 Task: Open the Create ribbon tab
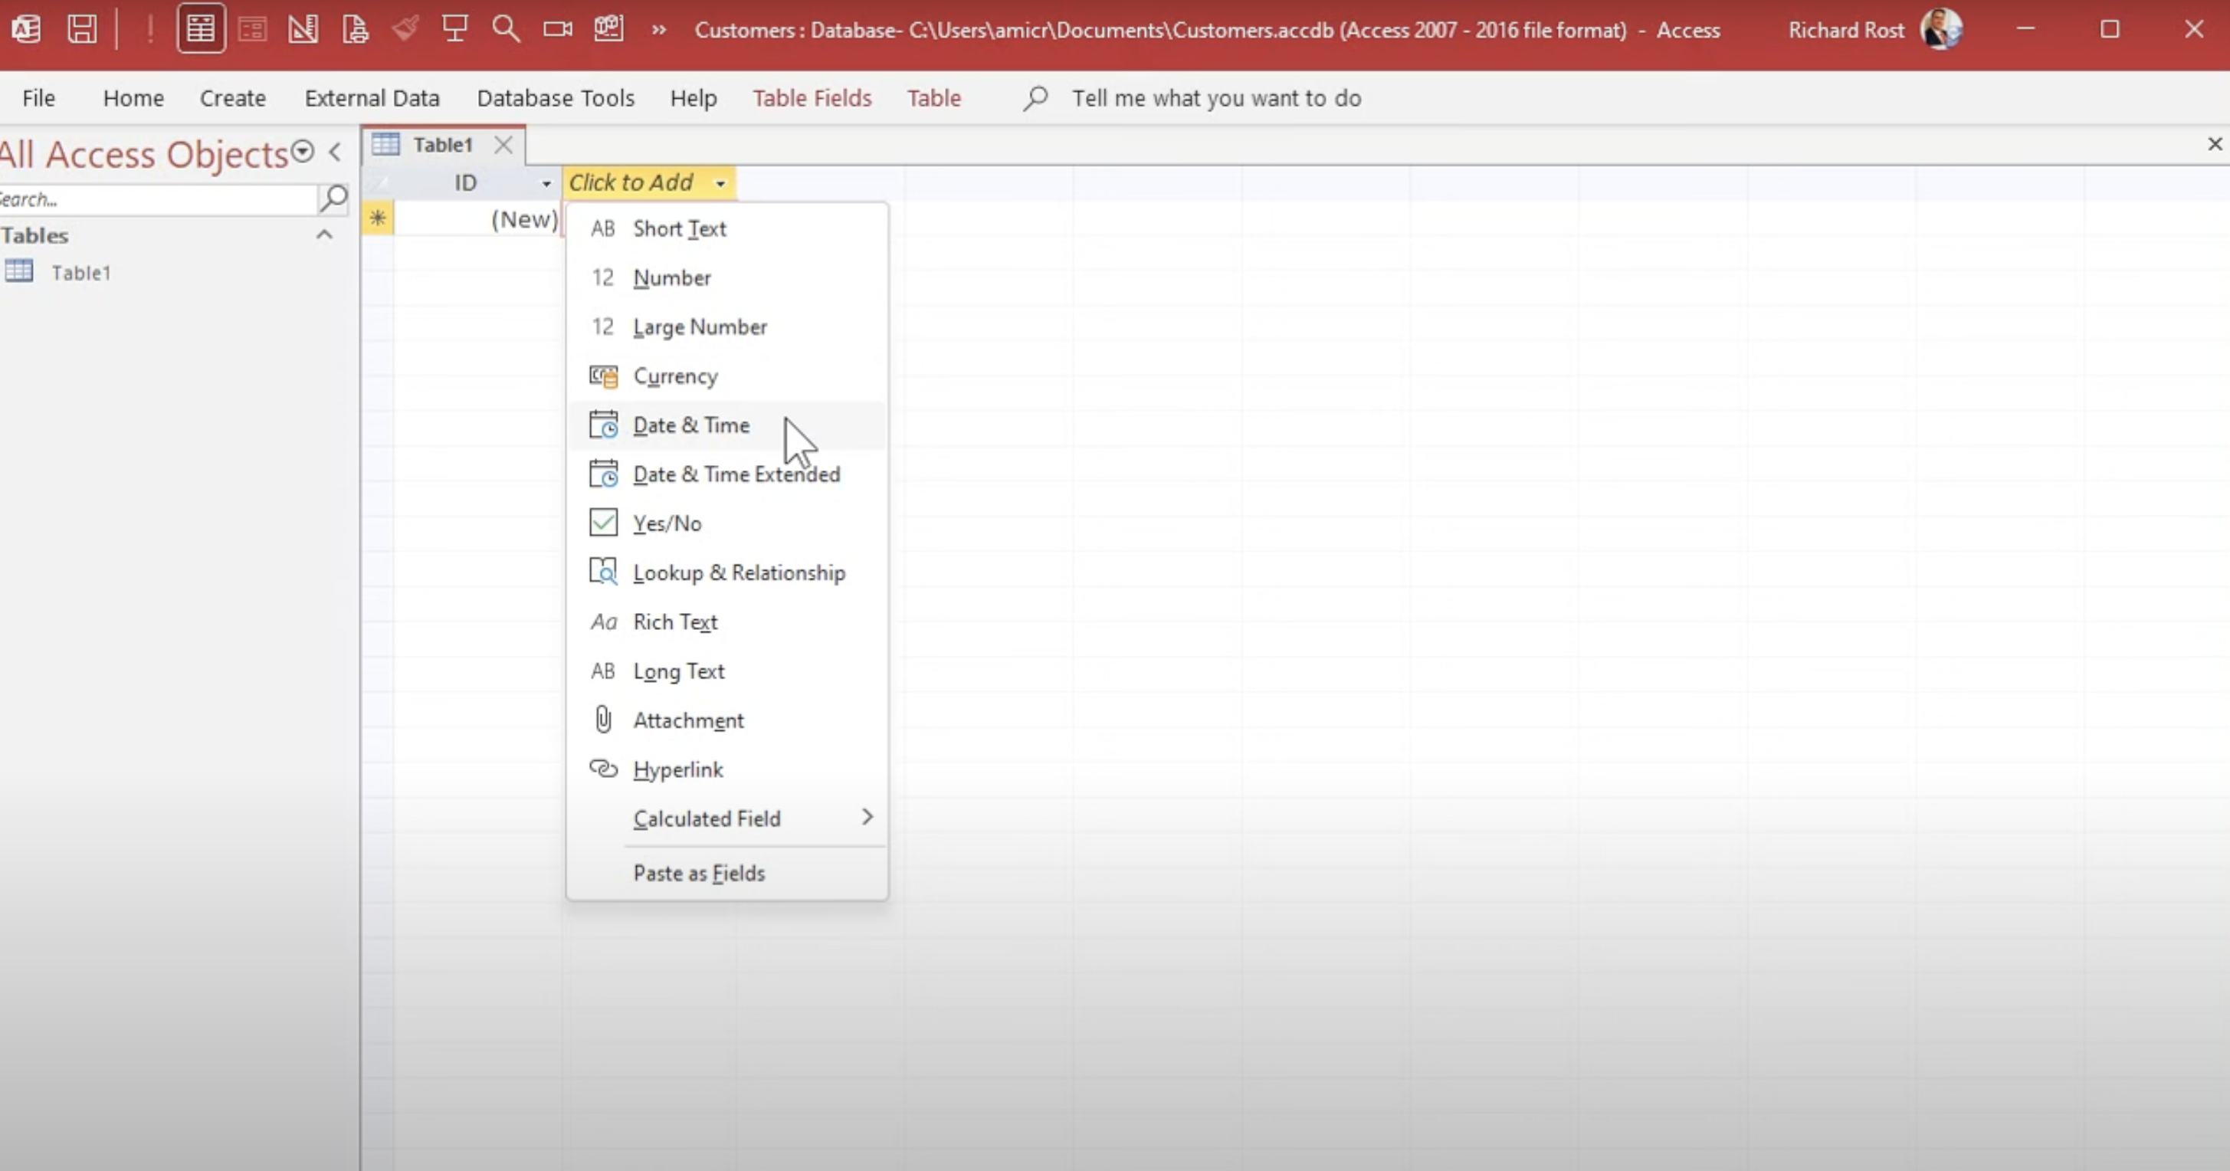[233, 98]
